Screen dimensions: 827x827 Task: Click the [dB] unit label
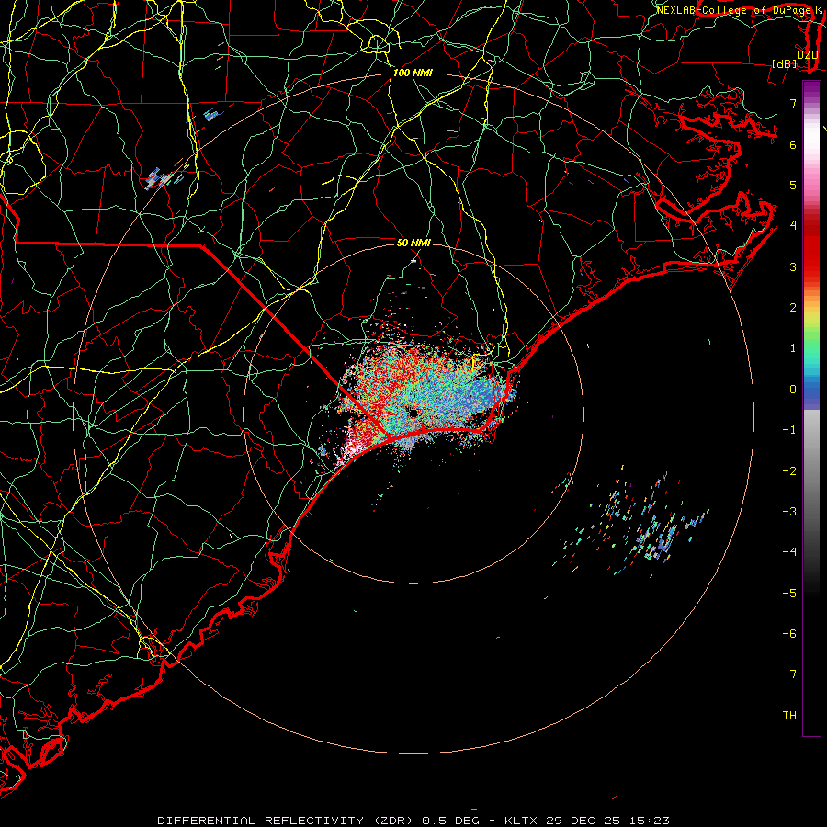coord(785,63)
